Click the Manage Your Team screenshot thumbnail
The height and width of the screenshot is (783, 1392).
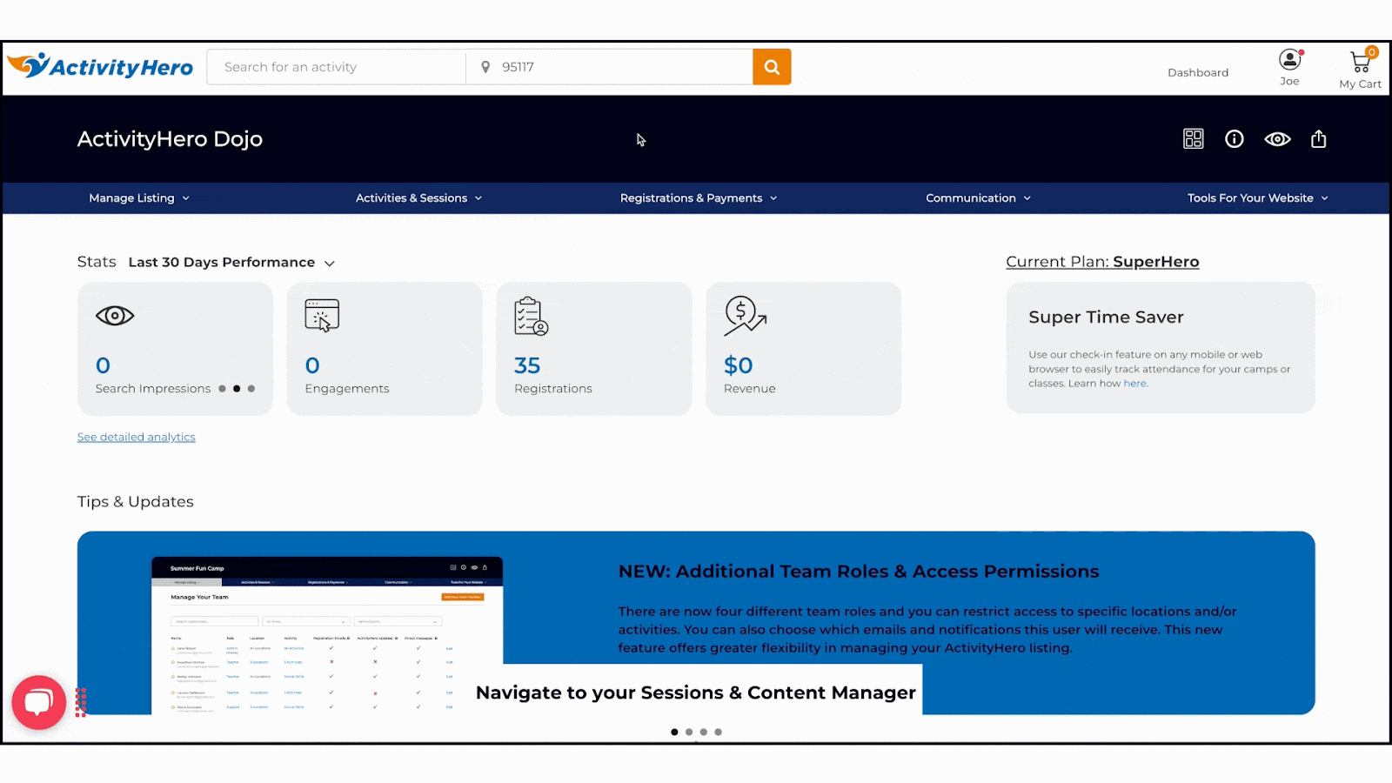pos(327,636)
